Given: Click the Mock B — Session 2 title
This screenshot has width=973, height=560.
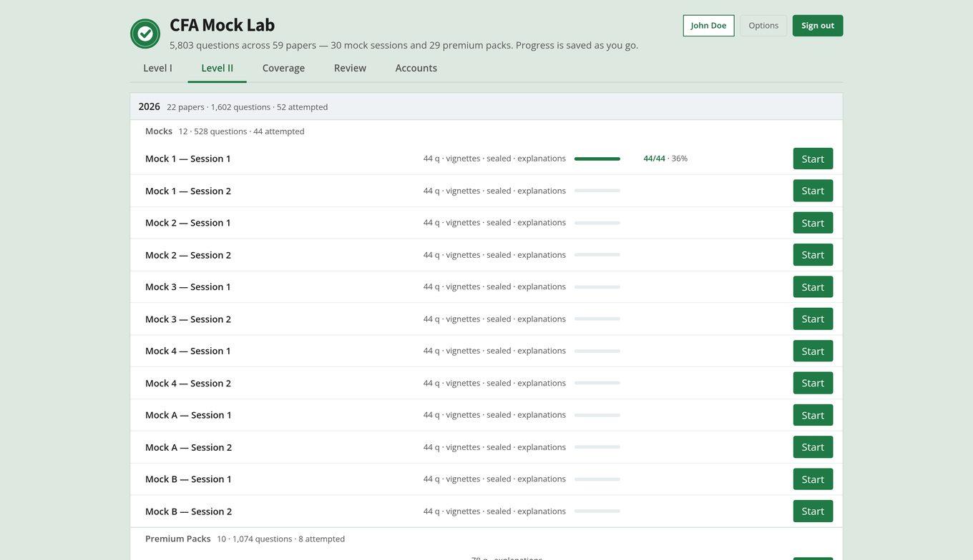Looking at the screenshot, I should click(189, 511).
